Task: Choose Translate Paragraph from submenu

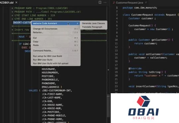Action: (92, 27)
